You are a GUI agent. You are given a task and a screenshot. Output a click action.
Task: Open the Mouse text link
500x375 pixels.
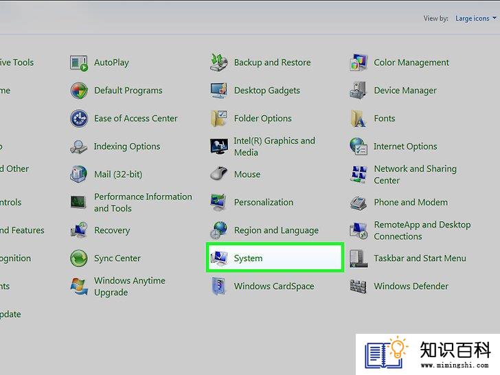point(247,174)
